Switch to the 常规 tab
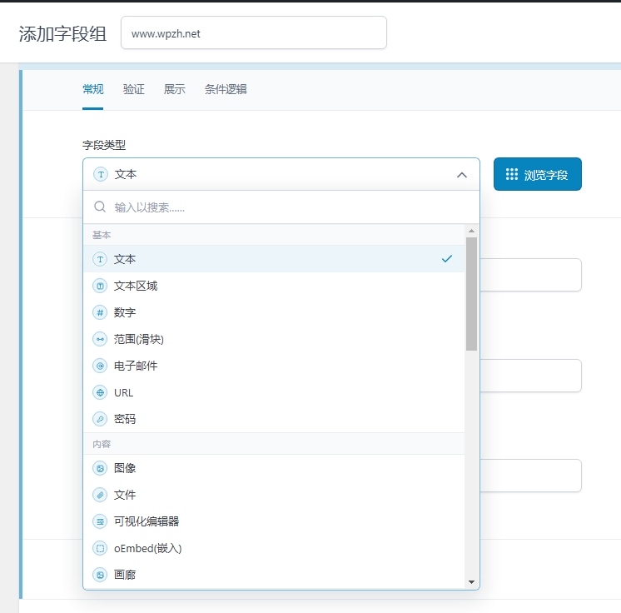 93,89
